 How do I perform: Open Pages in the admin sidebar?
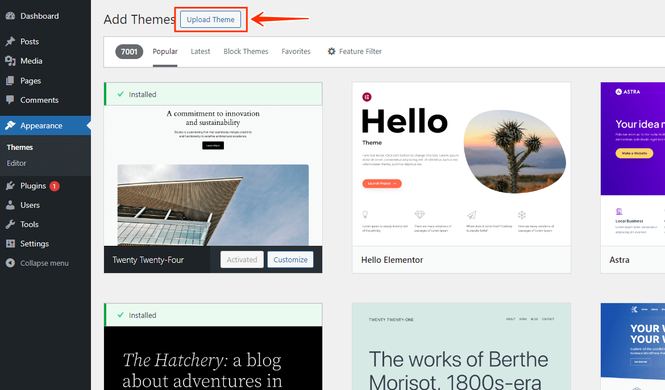click(x=45, y=81)
